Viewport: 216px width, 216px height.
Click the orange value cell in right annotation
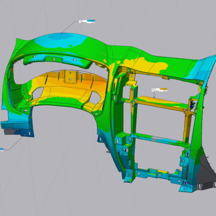pos(164,89)
